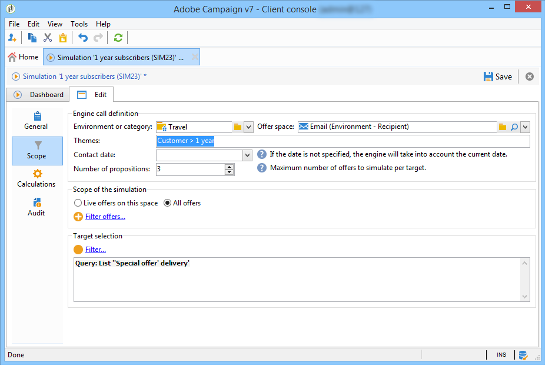Open the Tools menu

pyautogui.click(x=79, y=24)
